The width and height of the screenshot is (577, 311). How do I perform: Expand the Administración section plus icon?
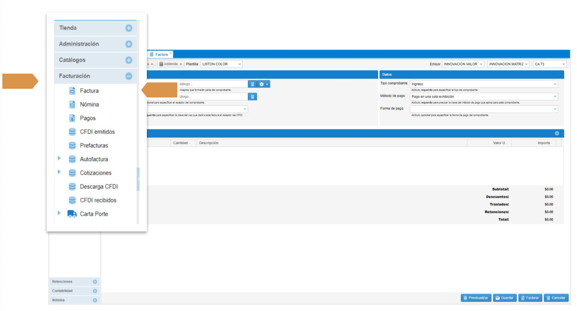click(x=128, y=44)
